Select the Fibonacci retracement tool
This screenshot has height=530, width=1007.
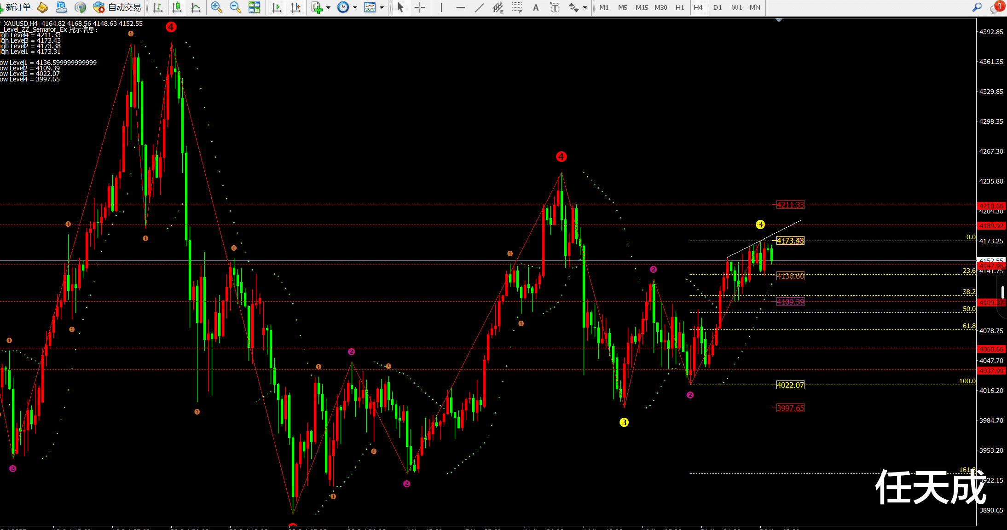pos(517,7)
